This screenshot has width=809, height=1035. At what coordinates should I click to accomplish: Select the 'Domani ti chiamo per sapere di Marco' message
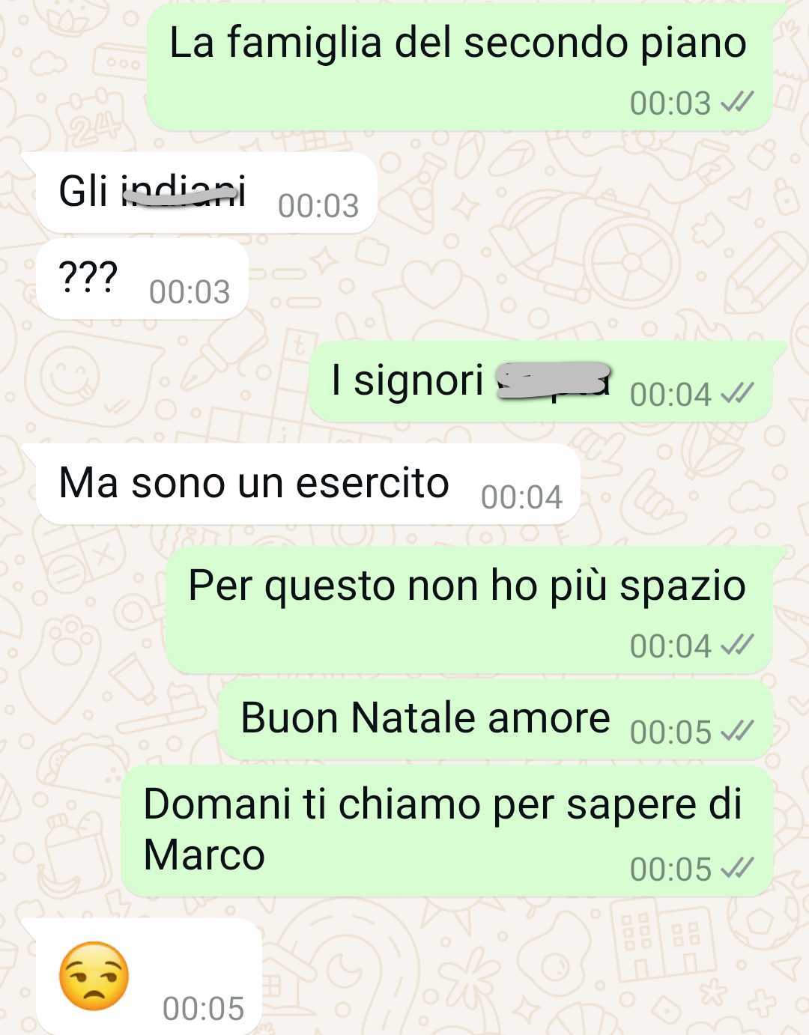click(x=447, y=830)
